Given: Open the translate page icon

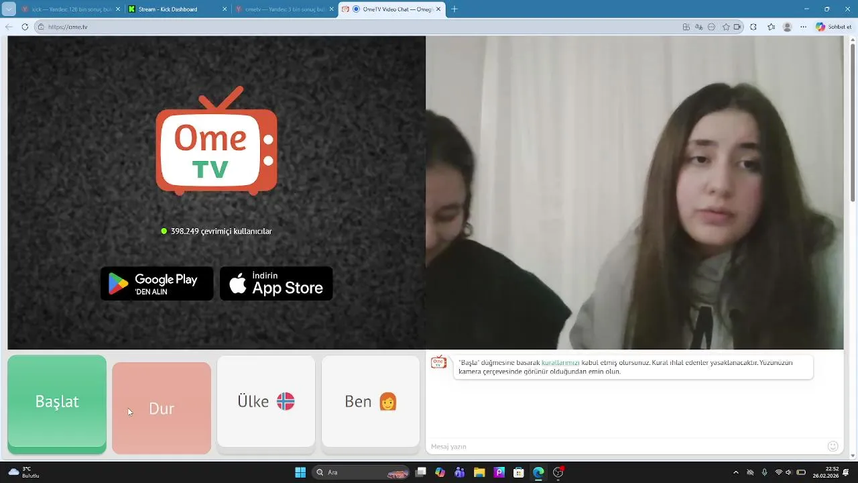Looking at the screenshot, I should pyautogui.click(x=698, y=27).
